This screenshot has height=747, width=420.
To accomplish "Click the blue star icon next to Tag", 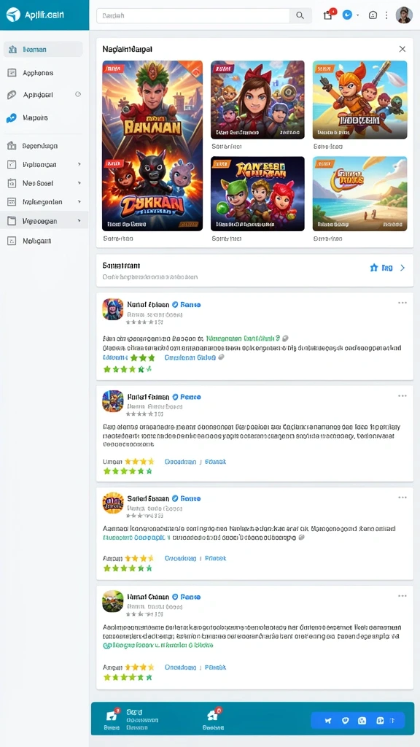I will 374,268.
